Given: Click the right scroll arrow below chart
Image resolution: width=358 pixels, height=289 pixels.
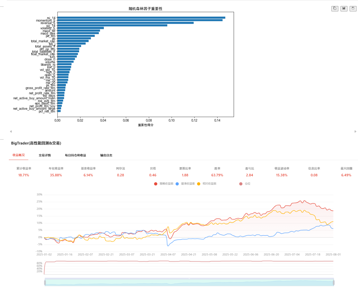Looking at the screenshot, I should point(355,131).
